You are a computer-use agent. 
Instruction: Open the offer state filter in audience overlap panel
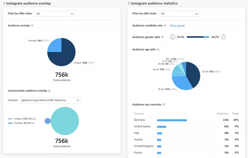tap(55, 14)
